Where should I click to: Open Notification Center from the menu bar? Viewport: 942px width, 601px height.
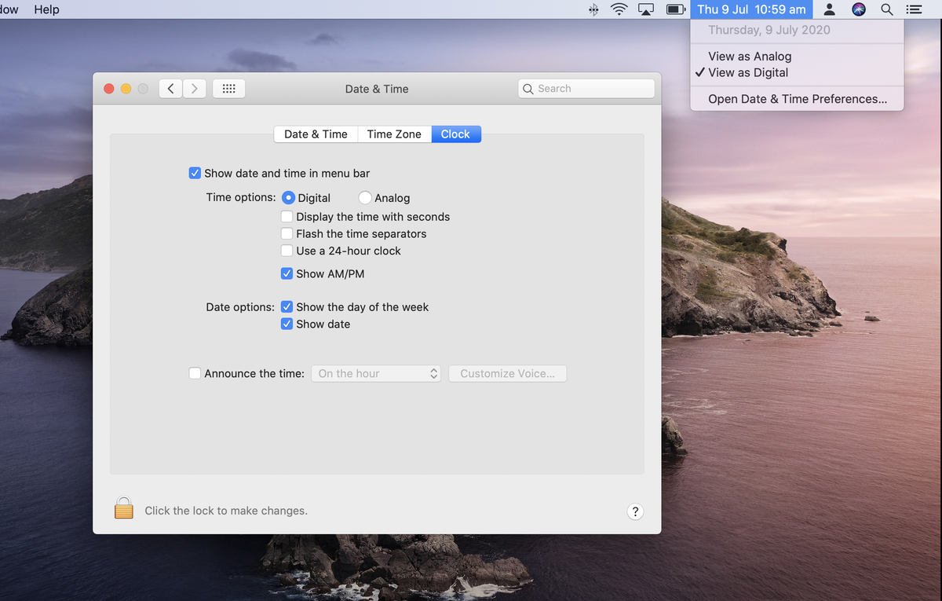(x=913, y=9)
